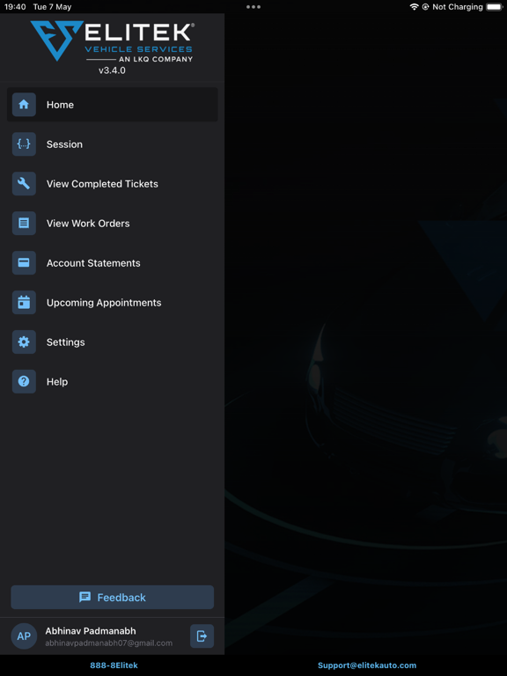The height and width of the screenshot is (676, 507).
Task: Tap the Wi-Fi status icon
Action: click(x=415, y=7)
